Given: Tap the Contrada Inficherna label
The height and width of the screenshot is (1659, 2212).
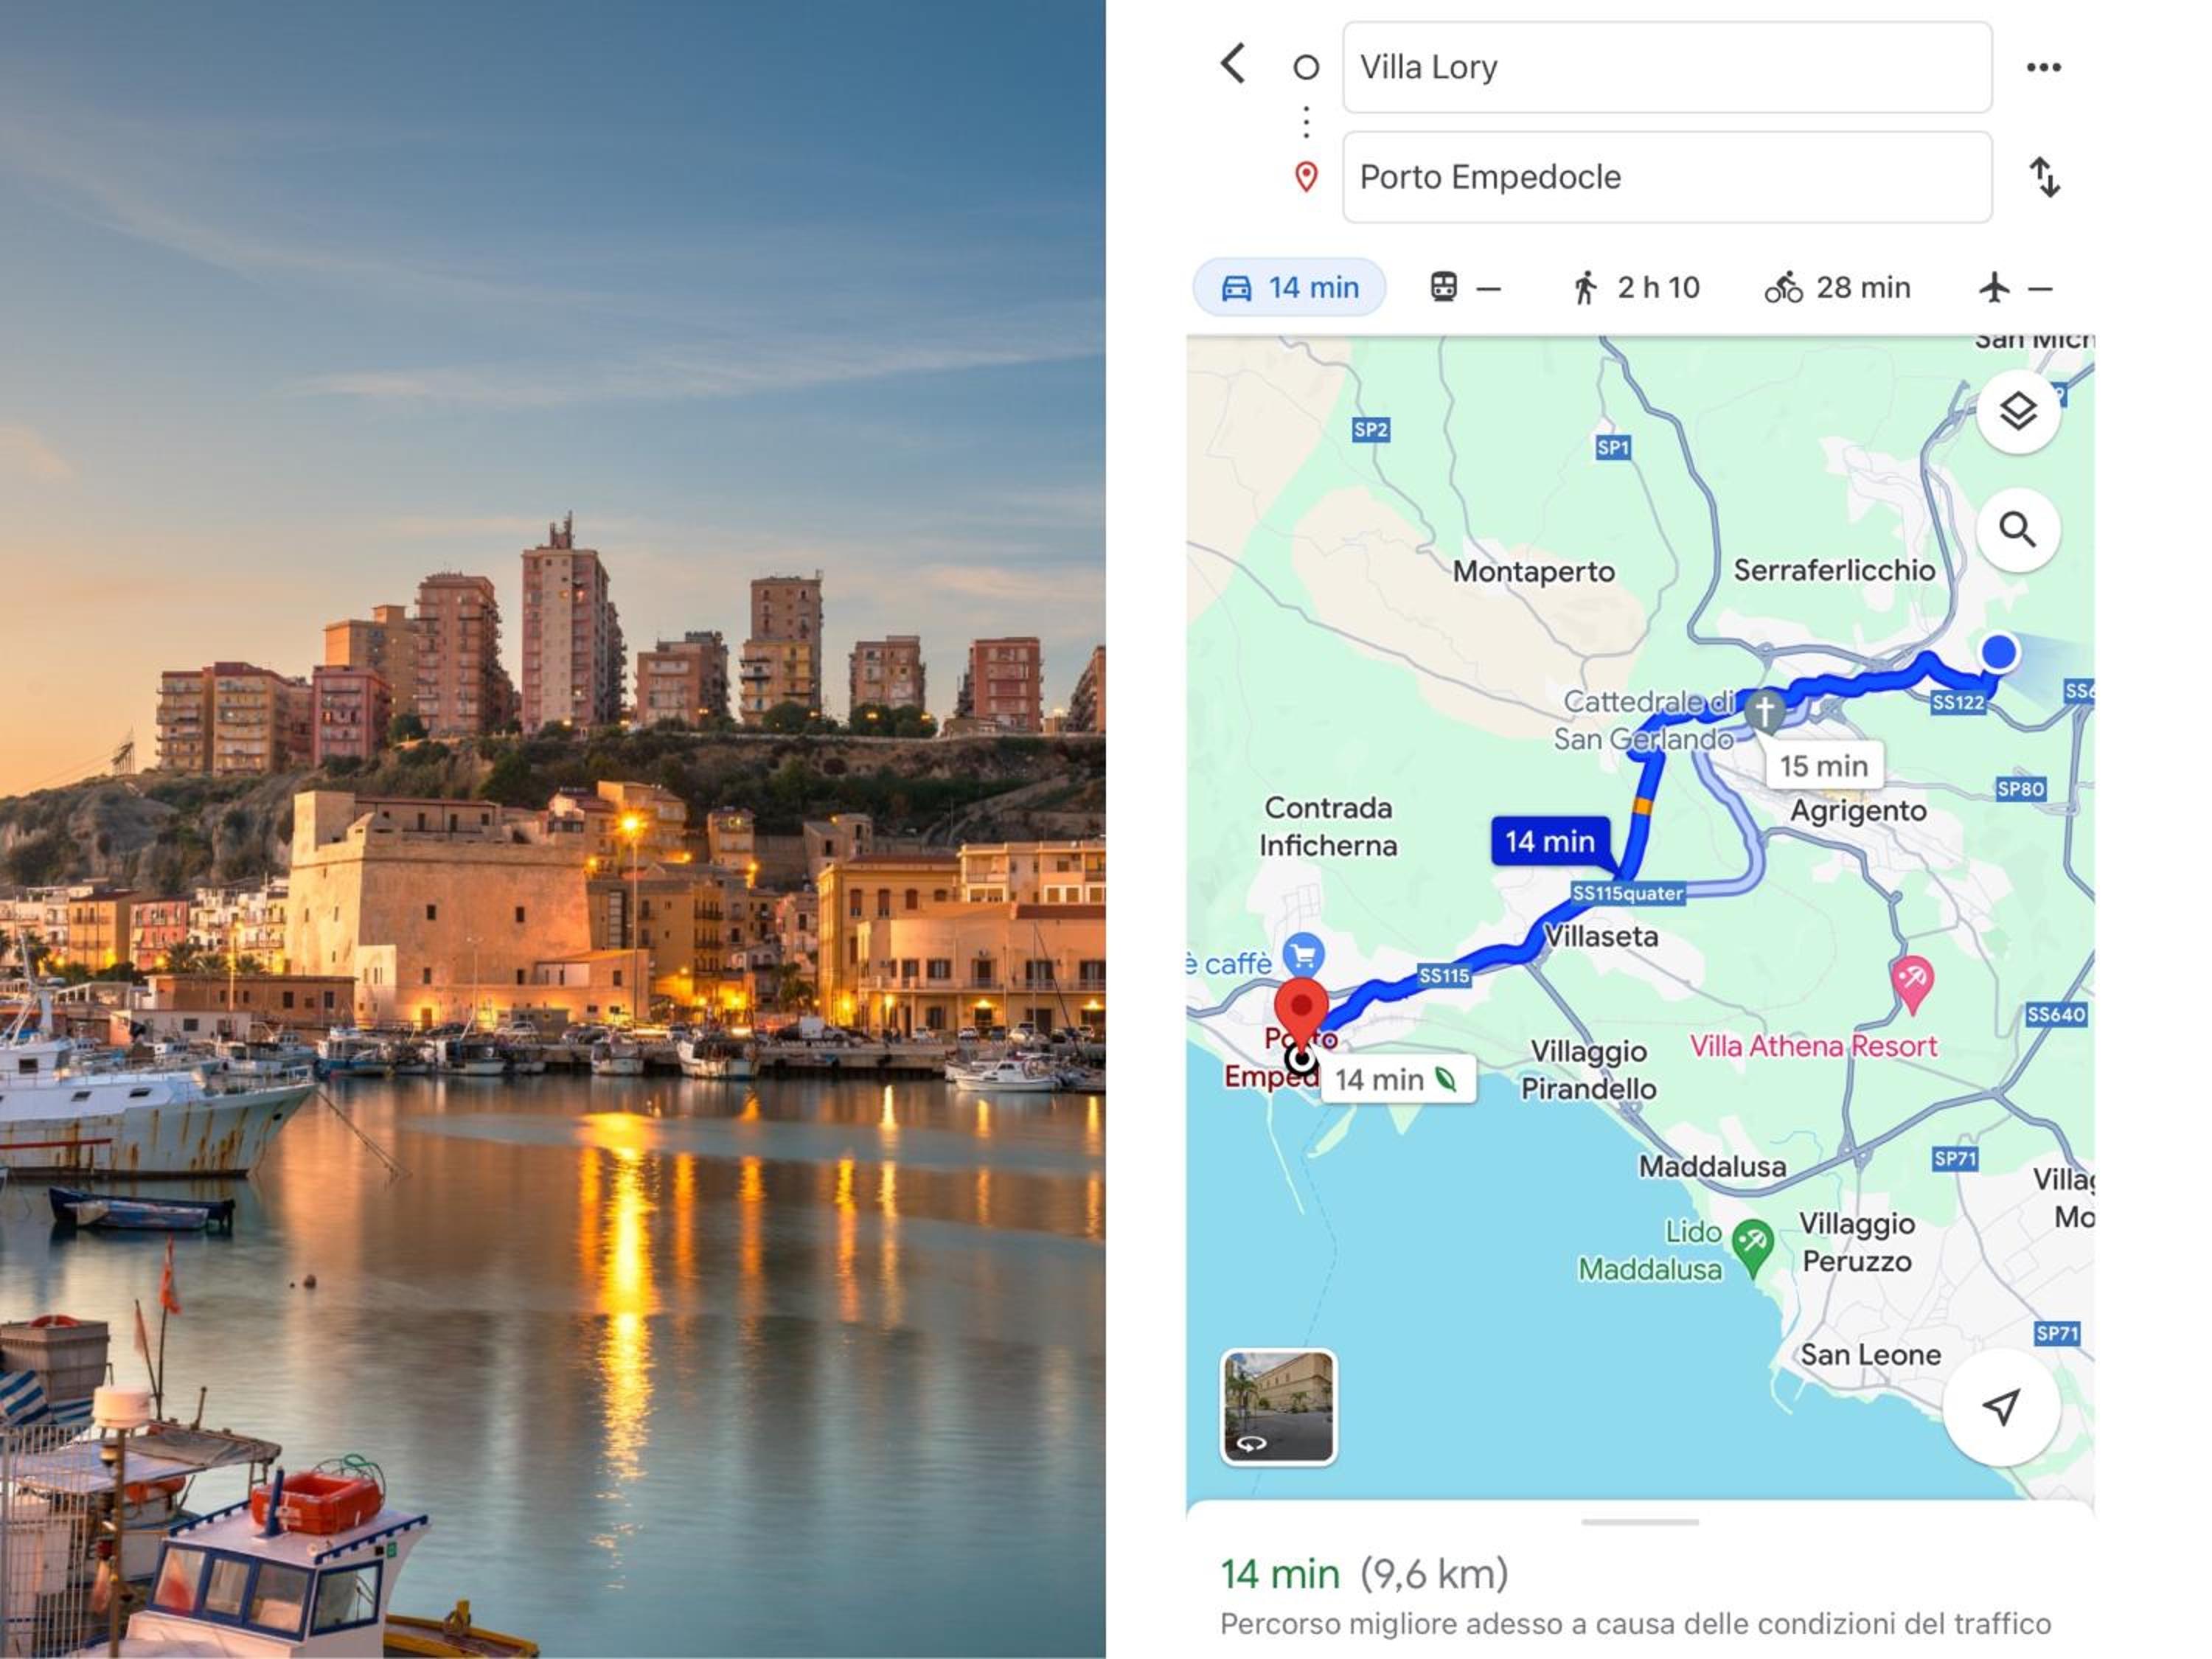Looking at the screenshot, I should pos(1327,827).
